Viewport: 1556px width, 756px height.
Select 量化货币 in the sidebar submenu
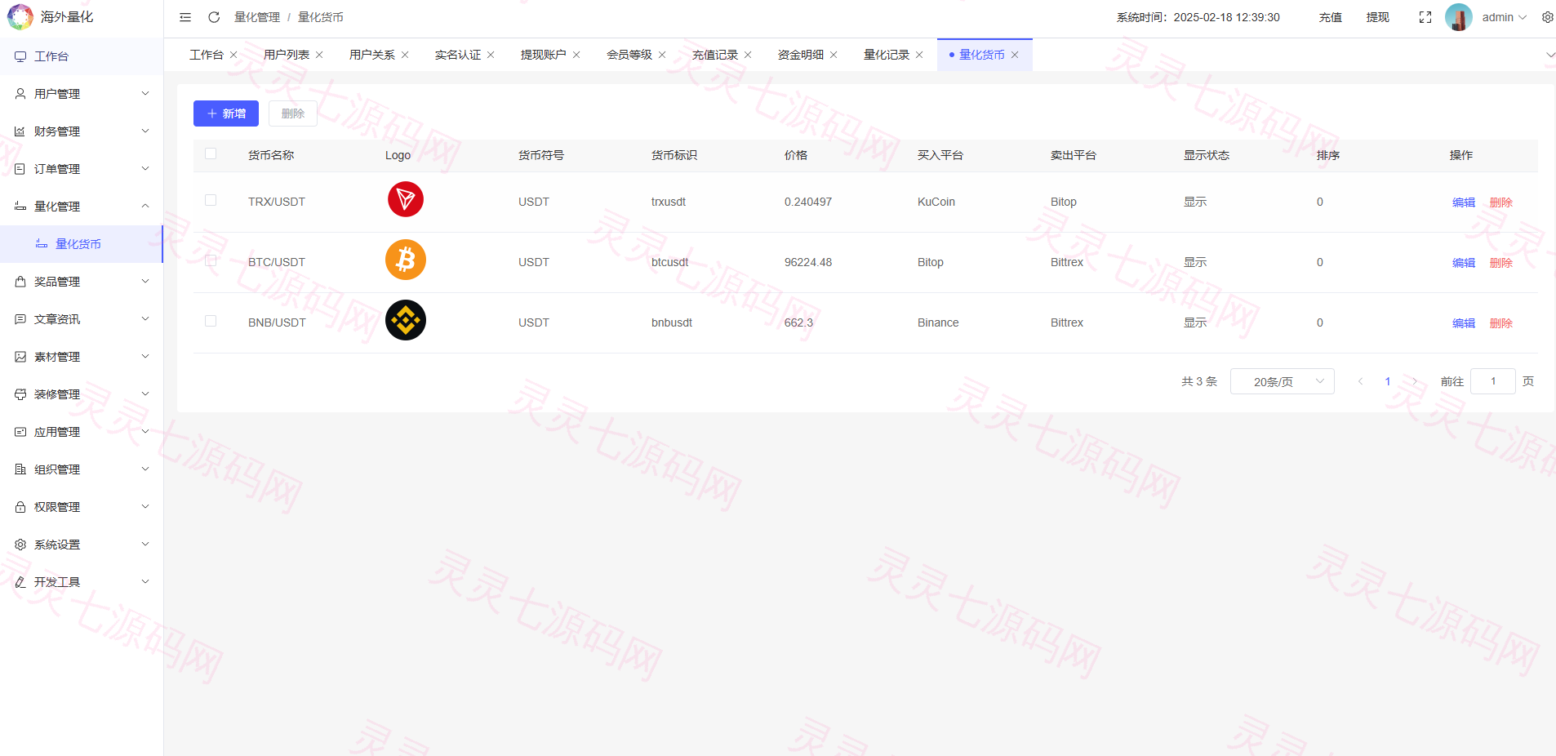tap(82, 244)
